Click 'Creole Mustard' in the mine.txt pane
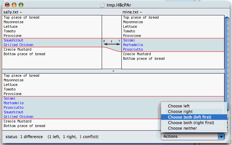The width and height of the screenshot is (232, 145). click(137, 54)
